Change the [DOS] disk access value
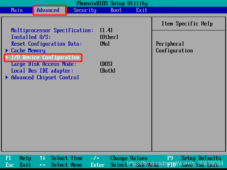Image resolution: width=227 pixels, height=170 pixels. point(106,64)
